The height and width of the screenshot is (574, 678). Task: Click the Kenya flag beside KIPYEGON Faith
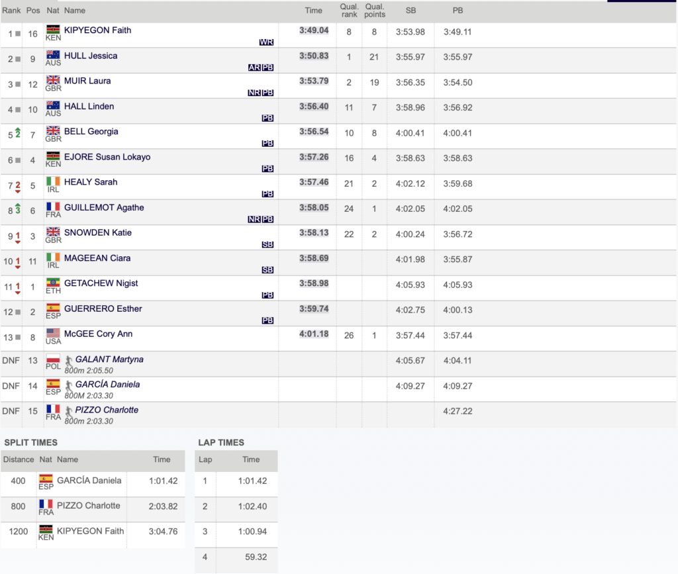click(53, 30)
